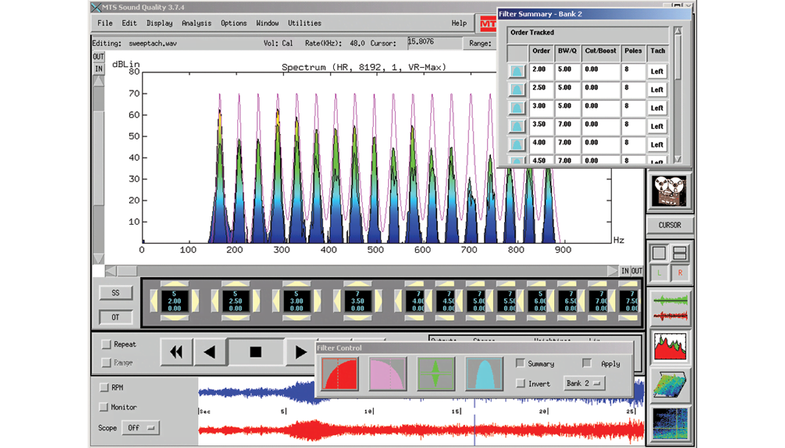The width and height of the screenshot is (785, 448).
Task: Enable the Repeat checkbox
Action: [x=104, y=344]
